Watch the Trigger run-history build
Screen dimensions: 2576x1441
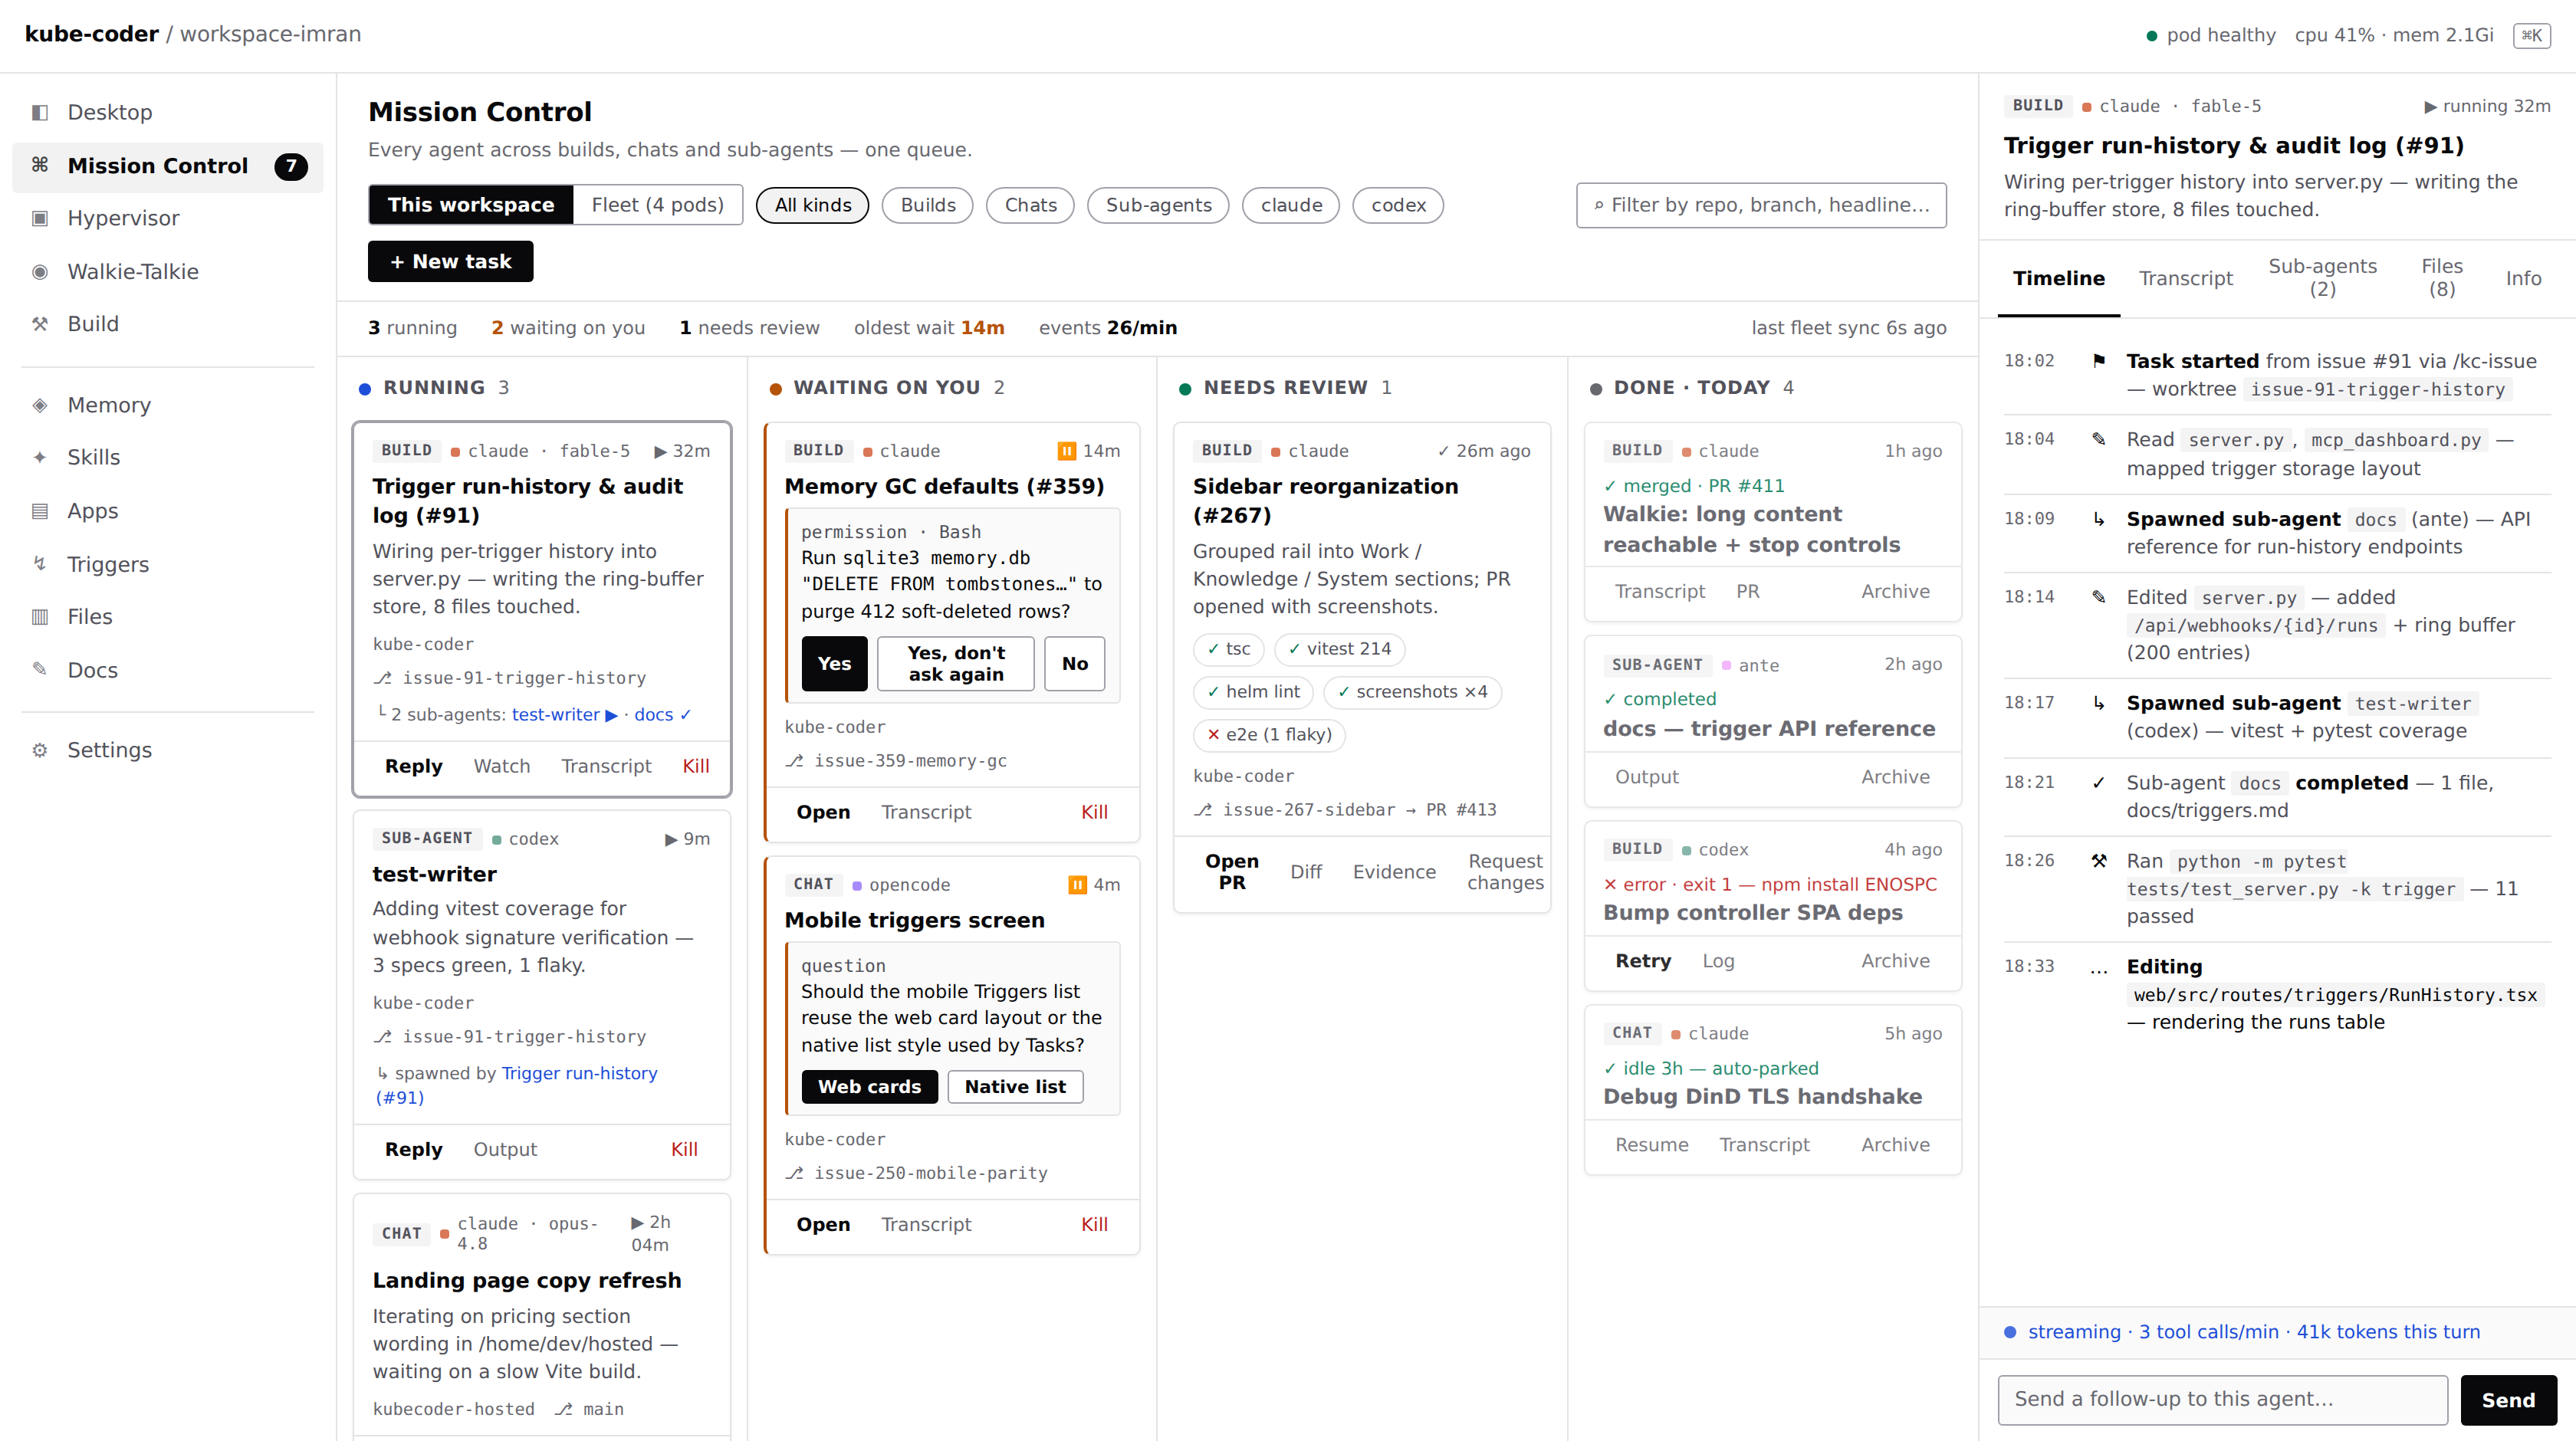(502, 766)
